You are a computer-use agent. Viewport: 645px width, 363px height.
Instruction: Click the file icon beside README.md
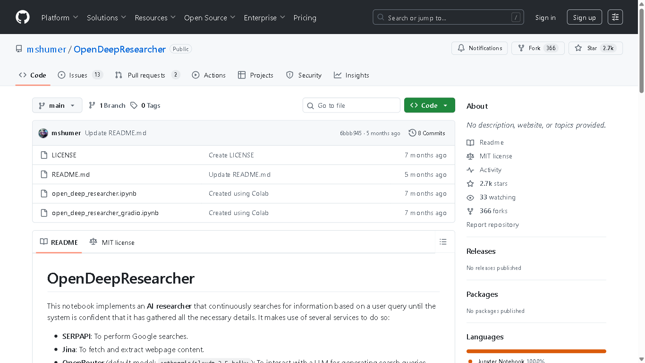pyautogui.click(x=44, y=174)
